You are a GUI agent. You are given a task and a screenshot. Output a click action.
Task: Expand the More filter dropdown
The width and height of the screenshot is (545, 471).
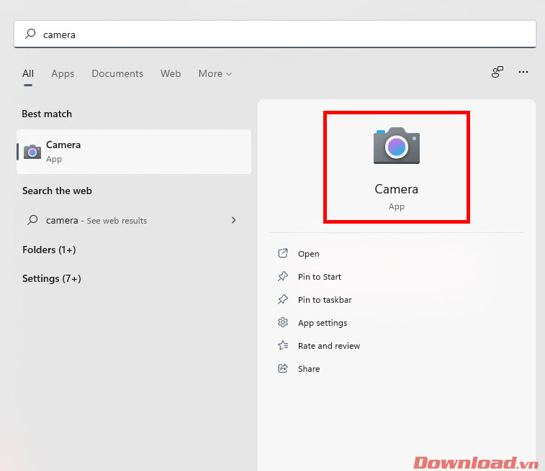[x=215, y=73]
